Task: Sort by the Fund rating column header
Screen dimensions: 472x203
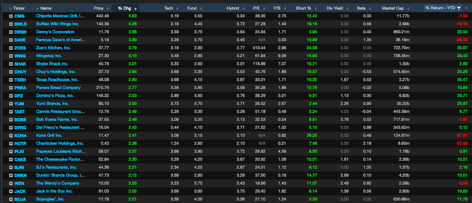Action: [192, 8]
